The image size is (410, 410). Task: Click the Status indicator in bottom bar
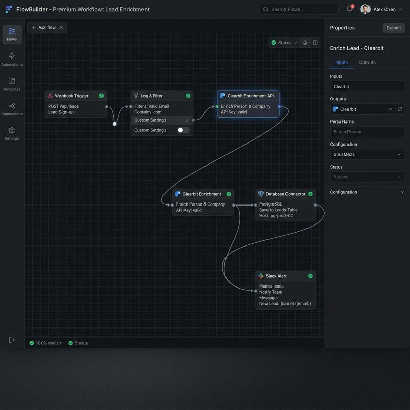78,343
